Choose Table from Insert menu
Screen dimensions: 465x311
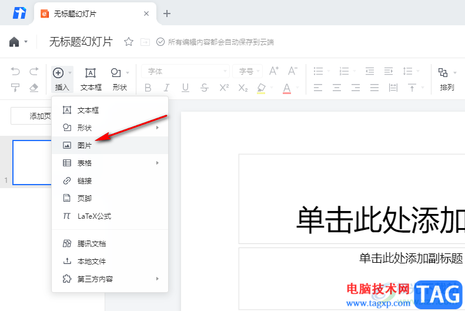pyautogui.click(x=110, y=163)
